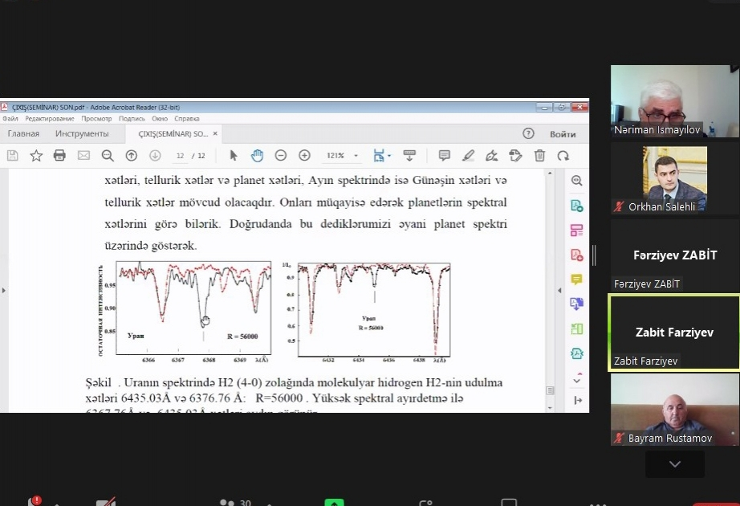Select the Hand pan tool
This screenshot has width=740, height=506.
point(257,156)
